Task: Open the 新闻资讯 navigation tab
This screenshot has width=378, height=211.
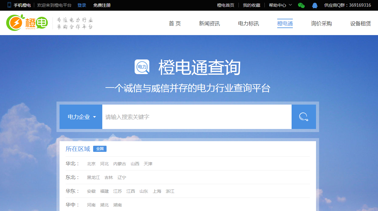Action: coord(209,23)
